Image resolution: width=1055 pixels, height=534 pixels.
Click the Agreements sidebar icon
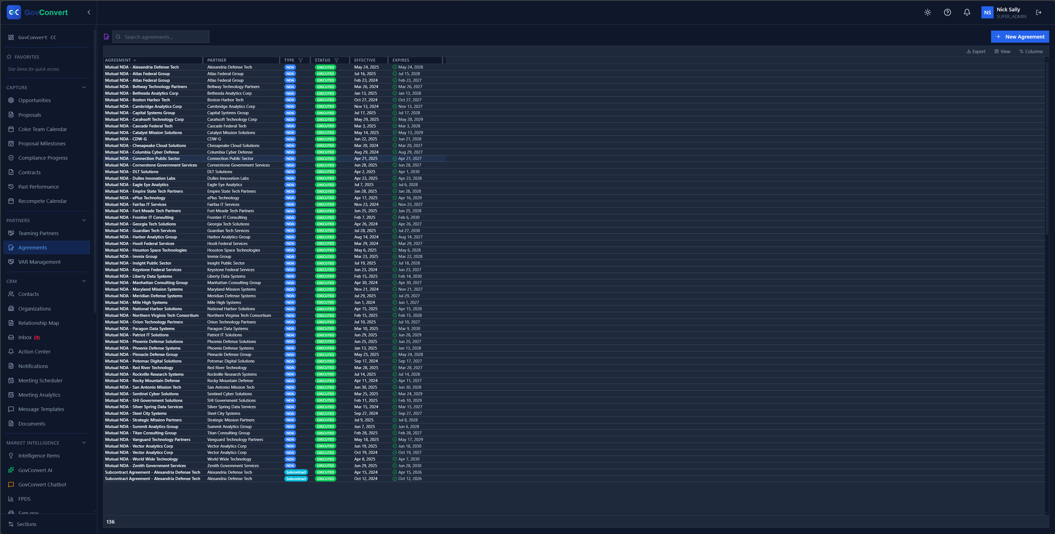[11, 247]
